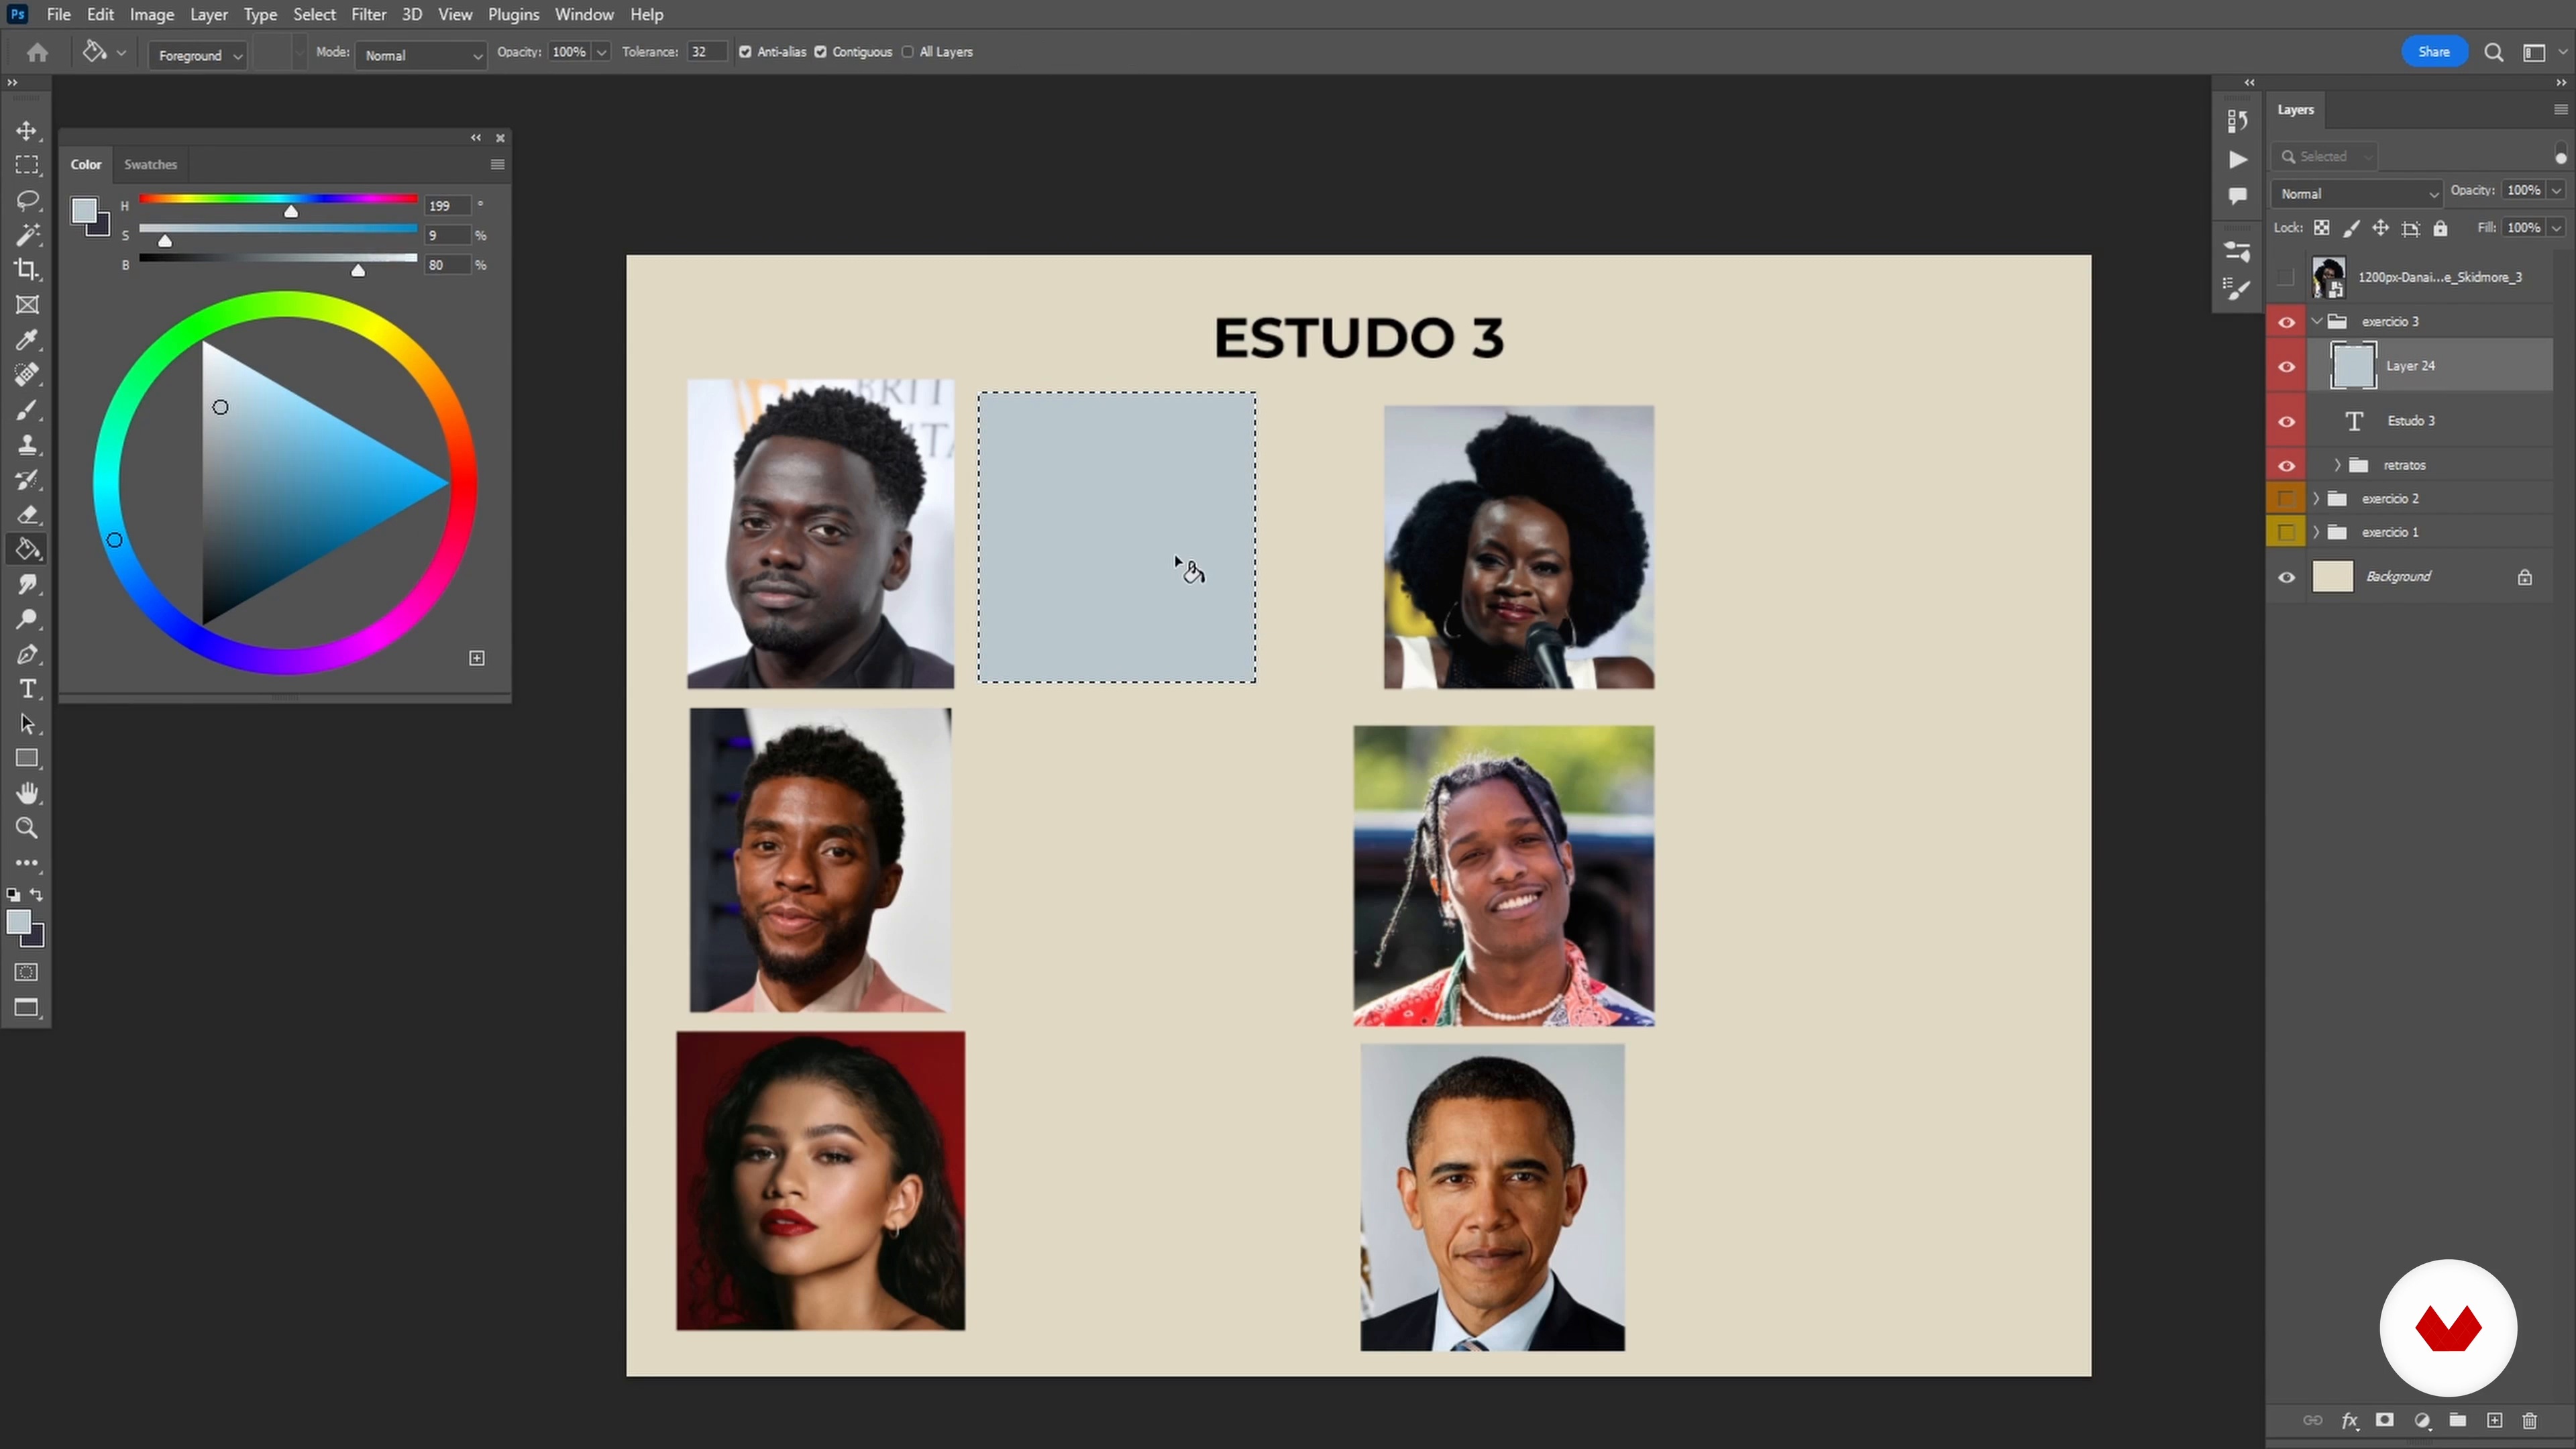Select the Lasso tool
The width and height of the screenshot is (2576, 1449).
tap(27, 200)
